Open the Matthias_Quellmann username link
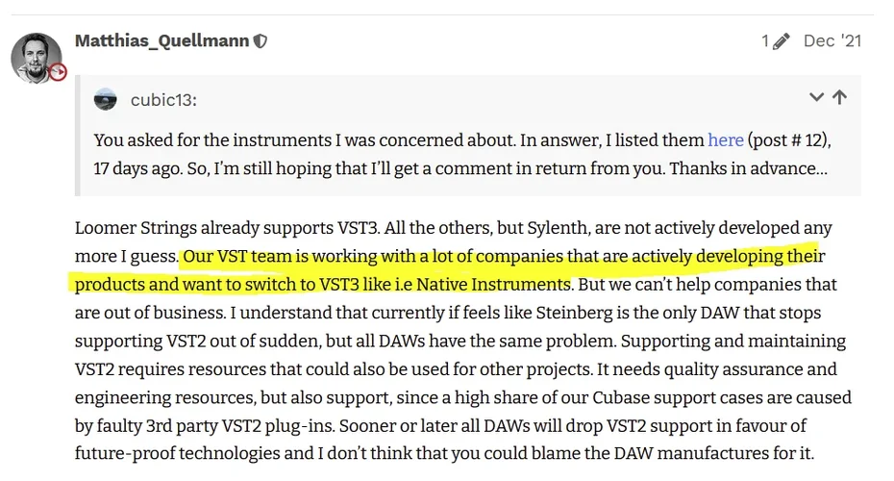The width and height of the screenshot is (894, 481). [x=161, y=41]
